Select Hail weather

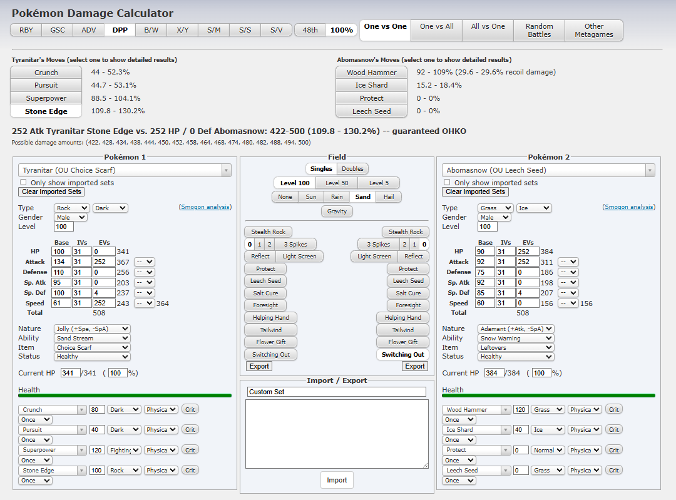pyautogui.click(x=389, y=196)
